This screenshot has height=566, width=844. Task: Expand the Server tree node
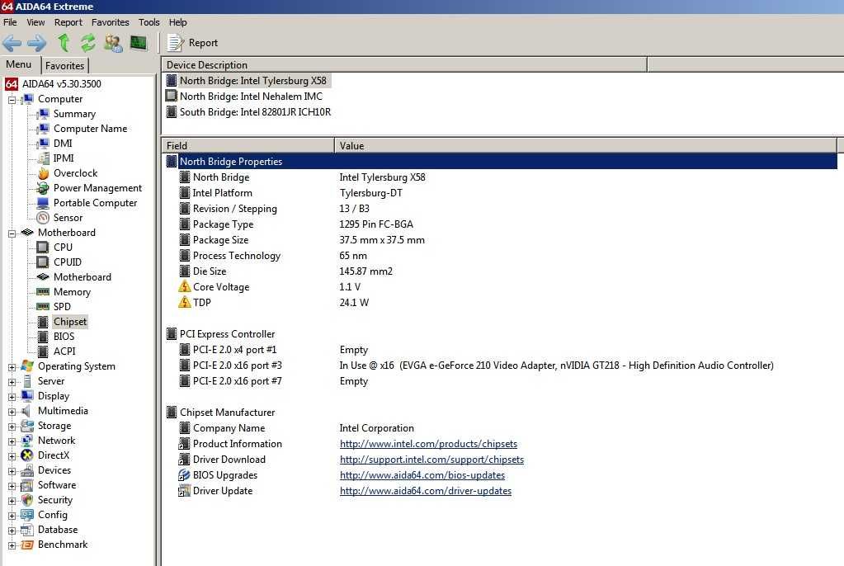coord(12,382)
